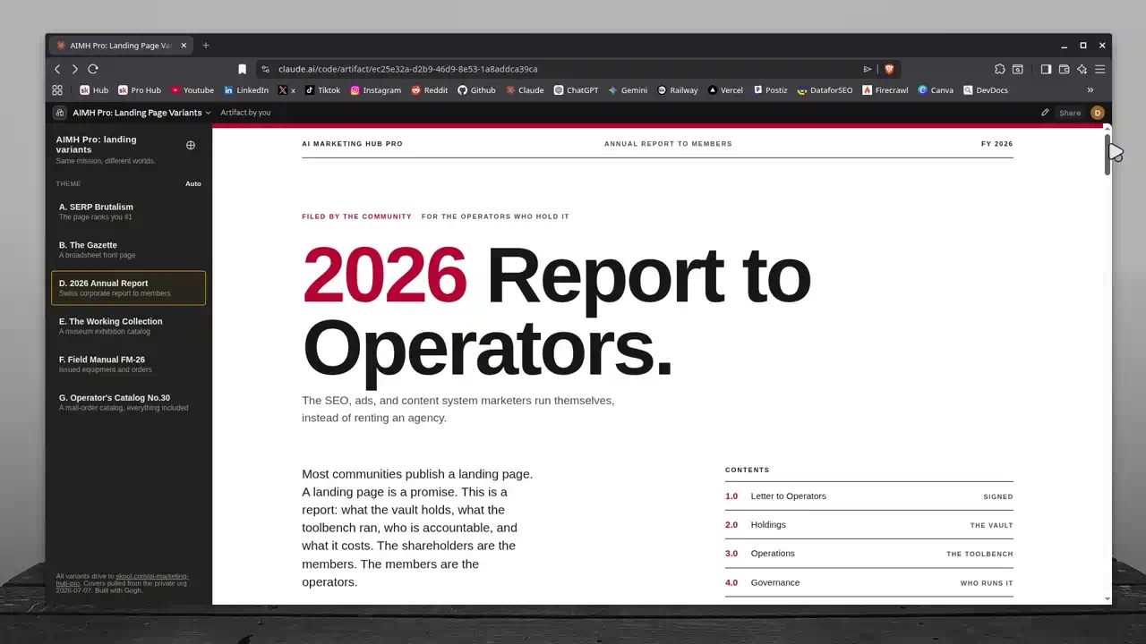This screenshot has height=644, width=1146.
Task: Click the Brave Shields lion icon
Action: click(889, 69)
